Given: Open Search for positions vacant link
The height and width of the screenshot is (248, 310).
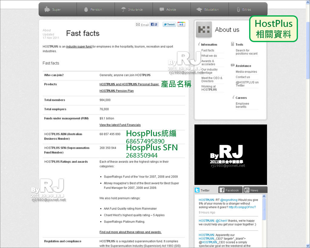Looking at the screenshot, I should [246, 52].
